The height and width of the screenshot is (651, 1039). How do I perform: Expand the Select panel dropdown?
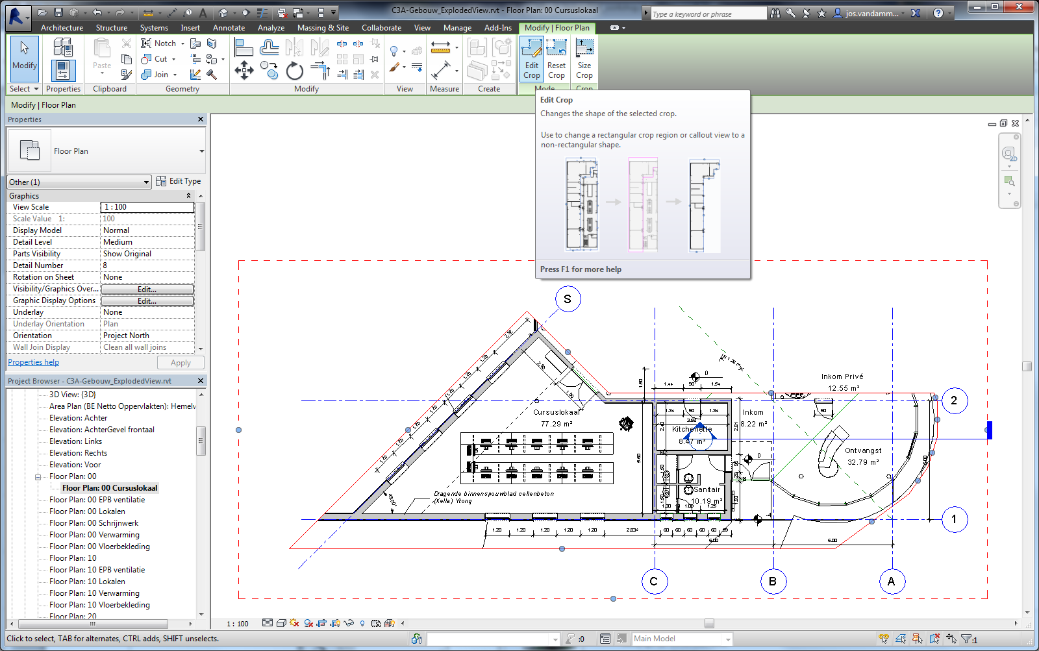(x=24, y=89)
